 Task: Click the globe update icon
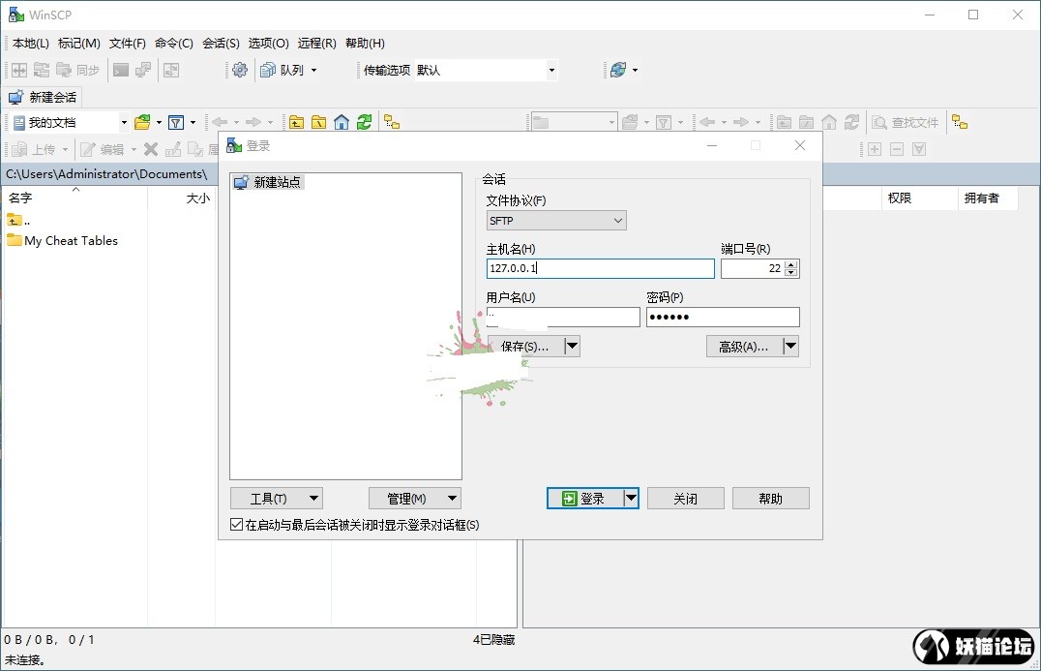(x=618, y=70)
